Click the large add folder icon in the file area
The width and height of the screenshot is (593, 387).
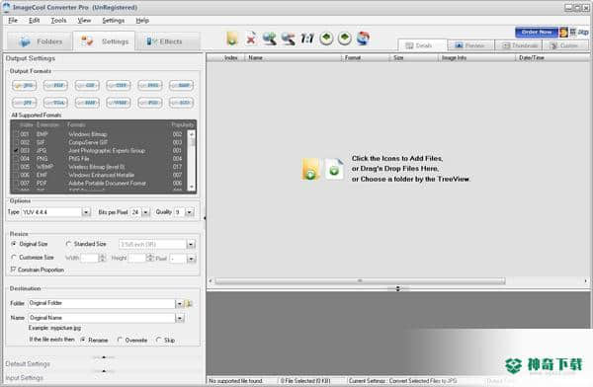coord(310,169)
